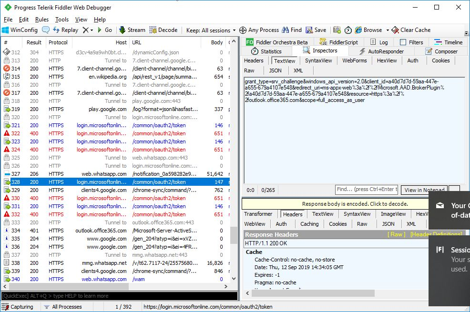Launch browser via Browse button
This screenshot has width=470, height=312.
pos(368,30)
